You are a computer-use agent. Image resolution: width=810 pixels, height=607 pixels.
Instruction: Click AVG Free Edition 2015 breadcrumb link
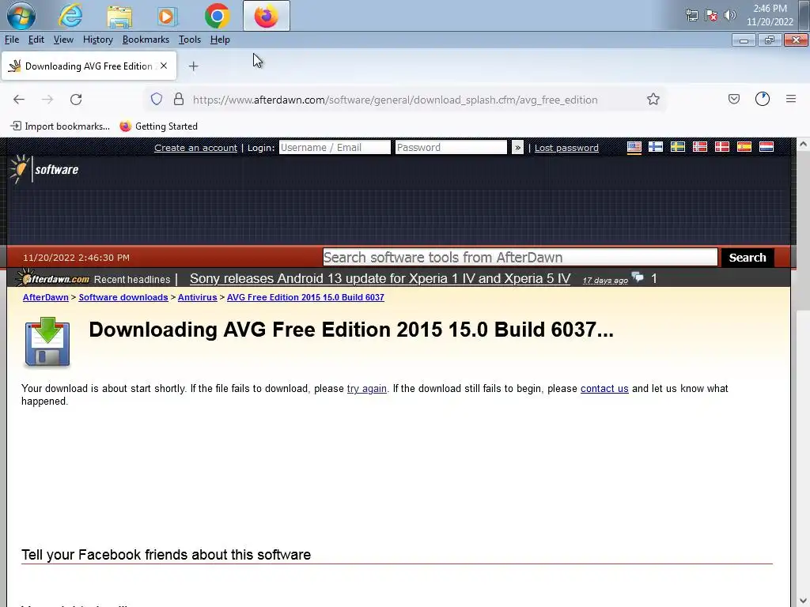[x=305, y=297]
